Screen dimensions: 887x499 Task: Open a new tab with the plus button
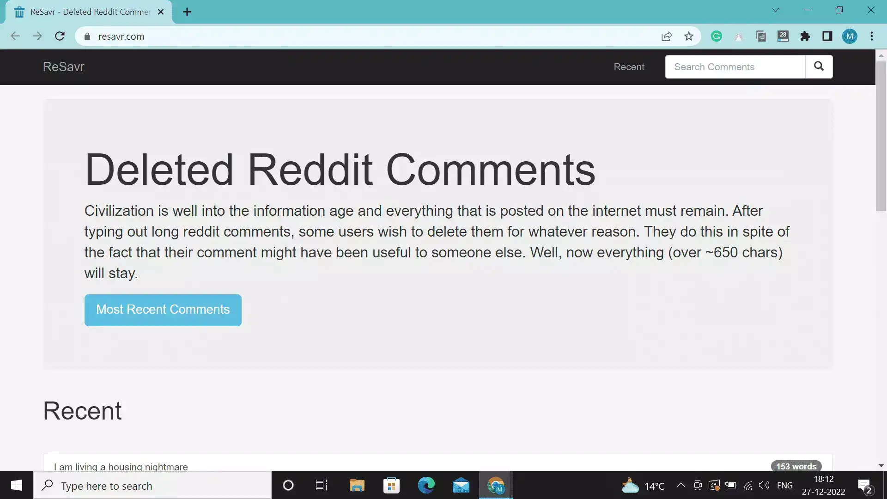pyautogui.click(x=187, y=12)
